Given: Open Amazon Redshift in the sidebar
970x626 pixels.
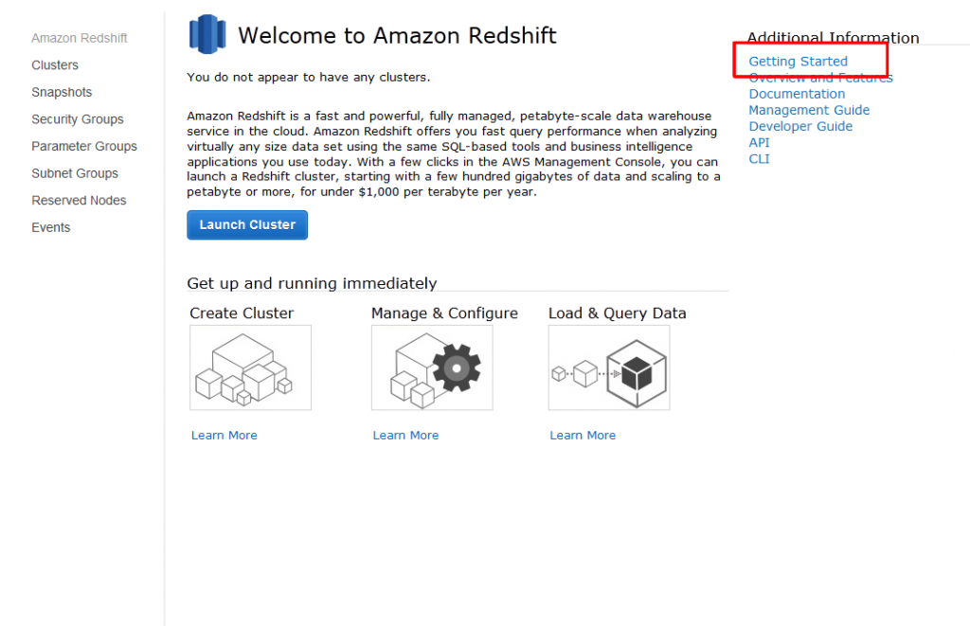Looking at the screenshot, I should (80, 38).
